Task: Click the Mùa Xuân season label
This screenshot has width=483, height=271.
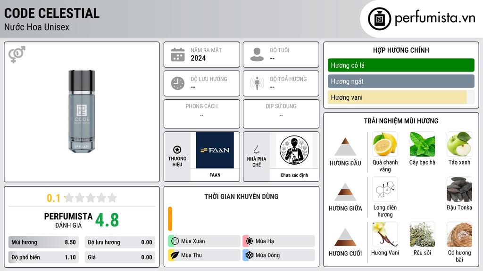Action: click(x=193, y=241)
